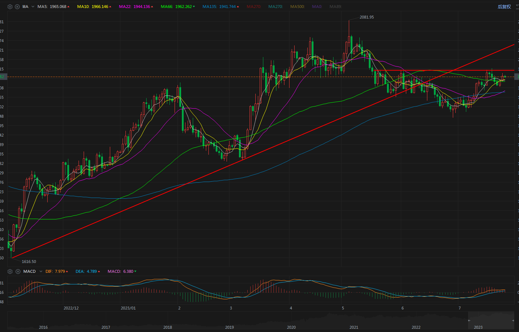The width and height of the screenshot is (519, 332).
Task: Click the 1616.50 low price label
Action: pyautogui.click(x=29, y=262)
